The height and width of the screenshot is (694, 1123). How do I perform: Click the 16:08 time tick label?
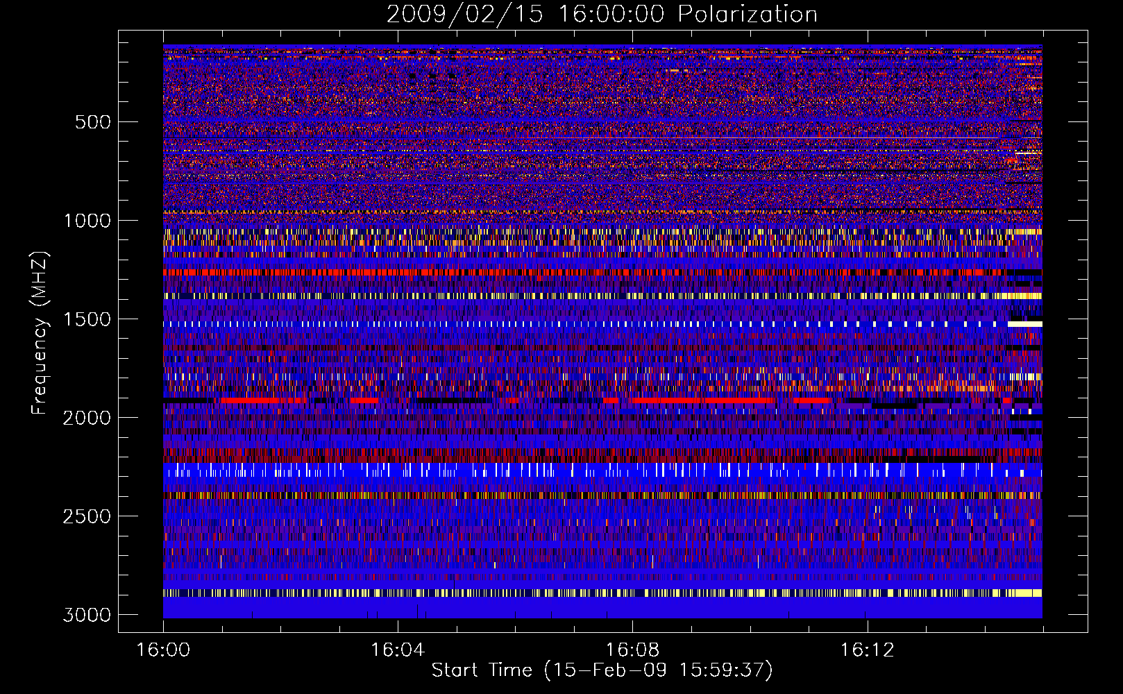632,650
